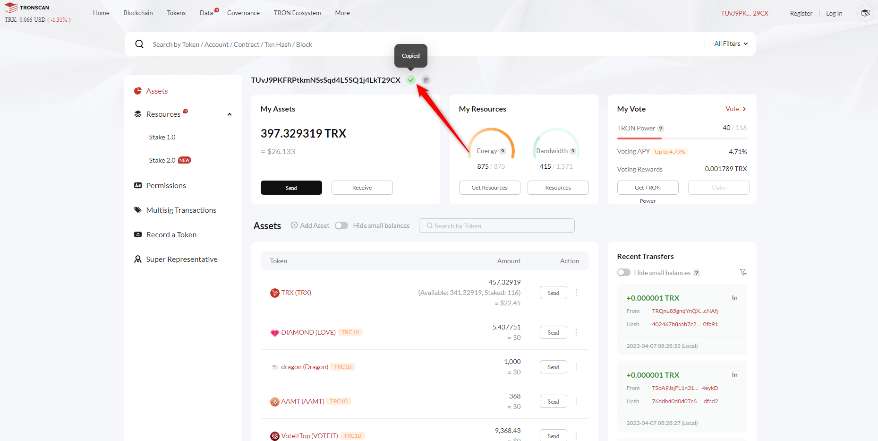The width and height of the screenshot is (878, 441).
Task: Open the Blockchain menu
Action: pyautogui.click(x=138, y=13)
